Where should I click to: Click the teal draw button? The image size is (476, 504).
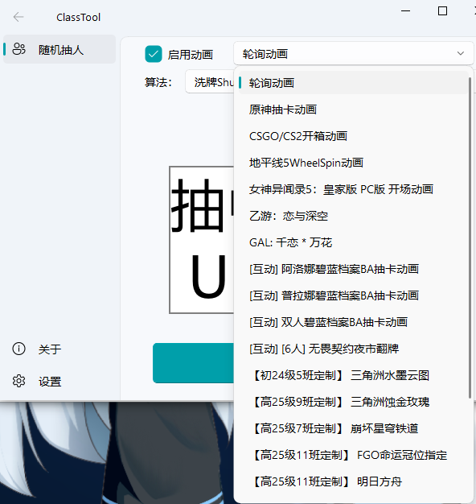194,363
